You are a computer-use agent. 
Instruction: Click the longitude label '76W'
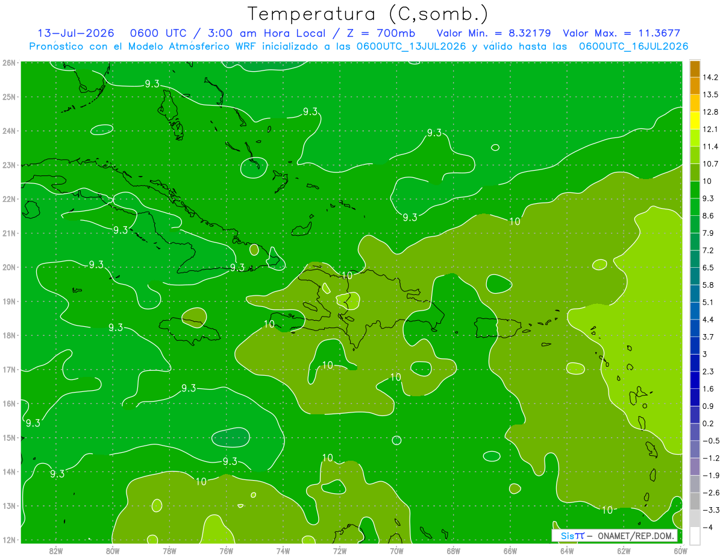tap(227, 551)
